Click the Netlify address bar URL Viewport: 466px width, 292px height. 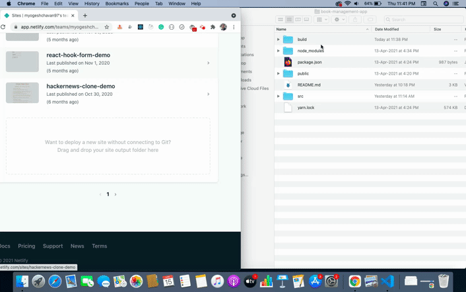click(59, 27)
